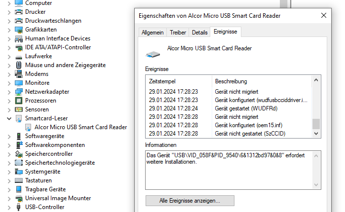This screenshot has height=212, width=345.
Task: Switch to the Allgemein tab
Action: pos(153,33)
